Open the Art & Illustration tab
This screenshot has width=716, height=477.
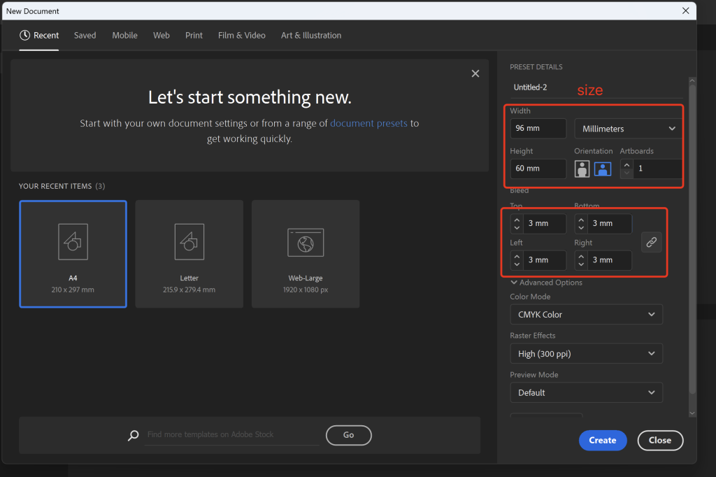[x=311, y=35]
